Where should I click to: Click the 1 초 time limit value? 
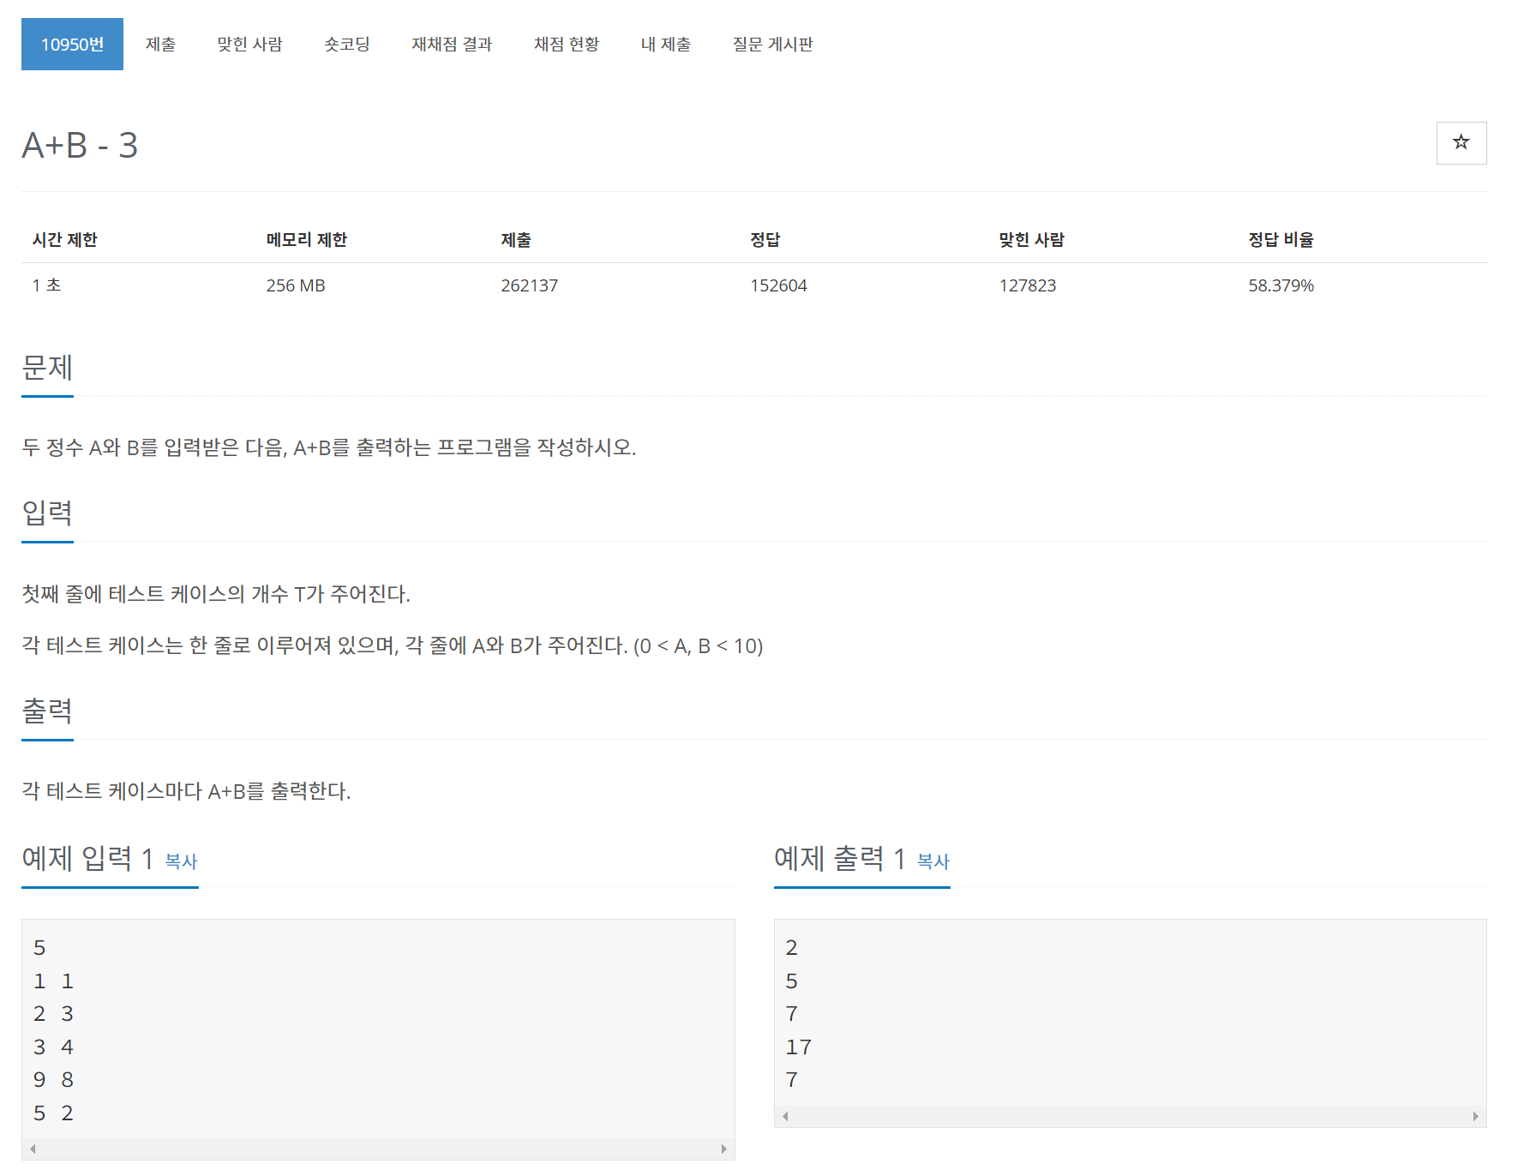(47, 285)
